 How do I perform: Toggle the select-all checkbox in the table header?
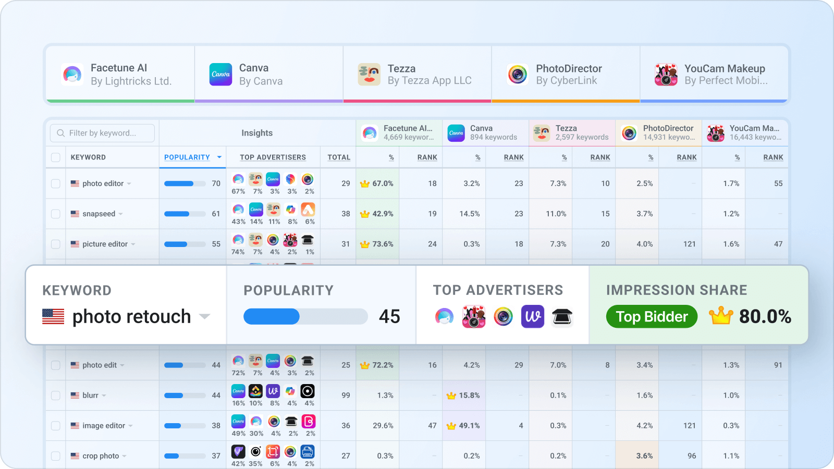(56, 157)
